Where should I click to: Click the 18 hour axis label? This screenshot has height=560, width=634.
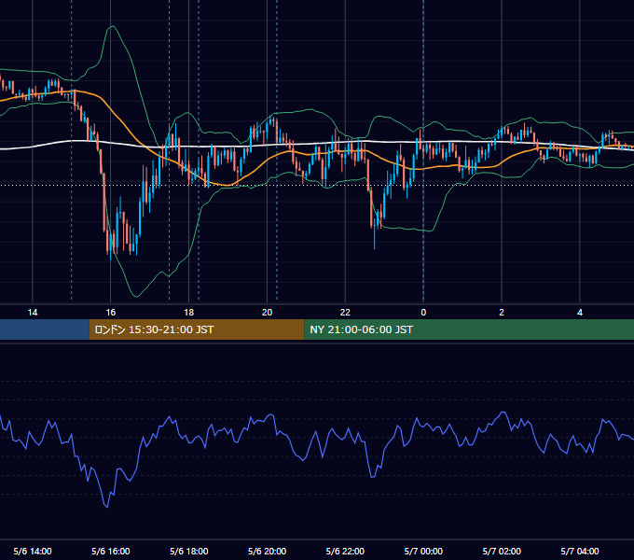[x=189, y=313]
